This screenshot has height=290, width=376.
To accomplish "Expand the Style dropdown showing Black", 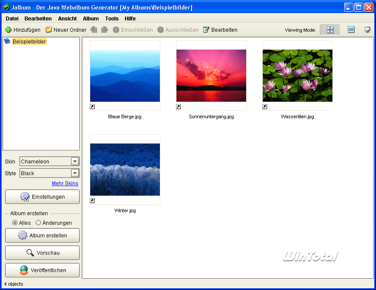I will [x=75, y=173].
